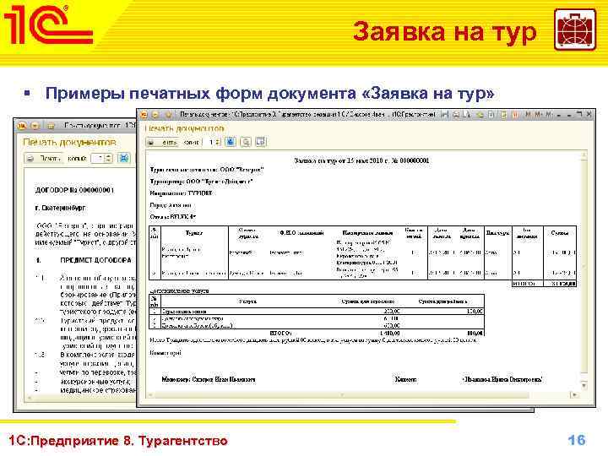
Task: Click the print preview icon in front window title bar
Action: (x=468, y=114)
